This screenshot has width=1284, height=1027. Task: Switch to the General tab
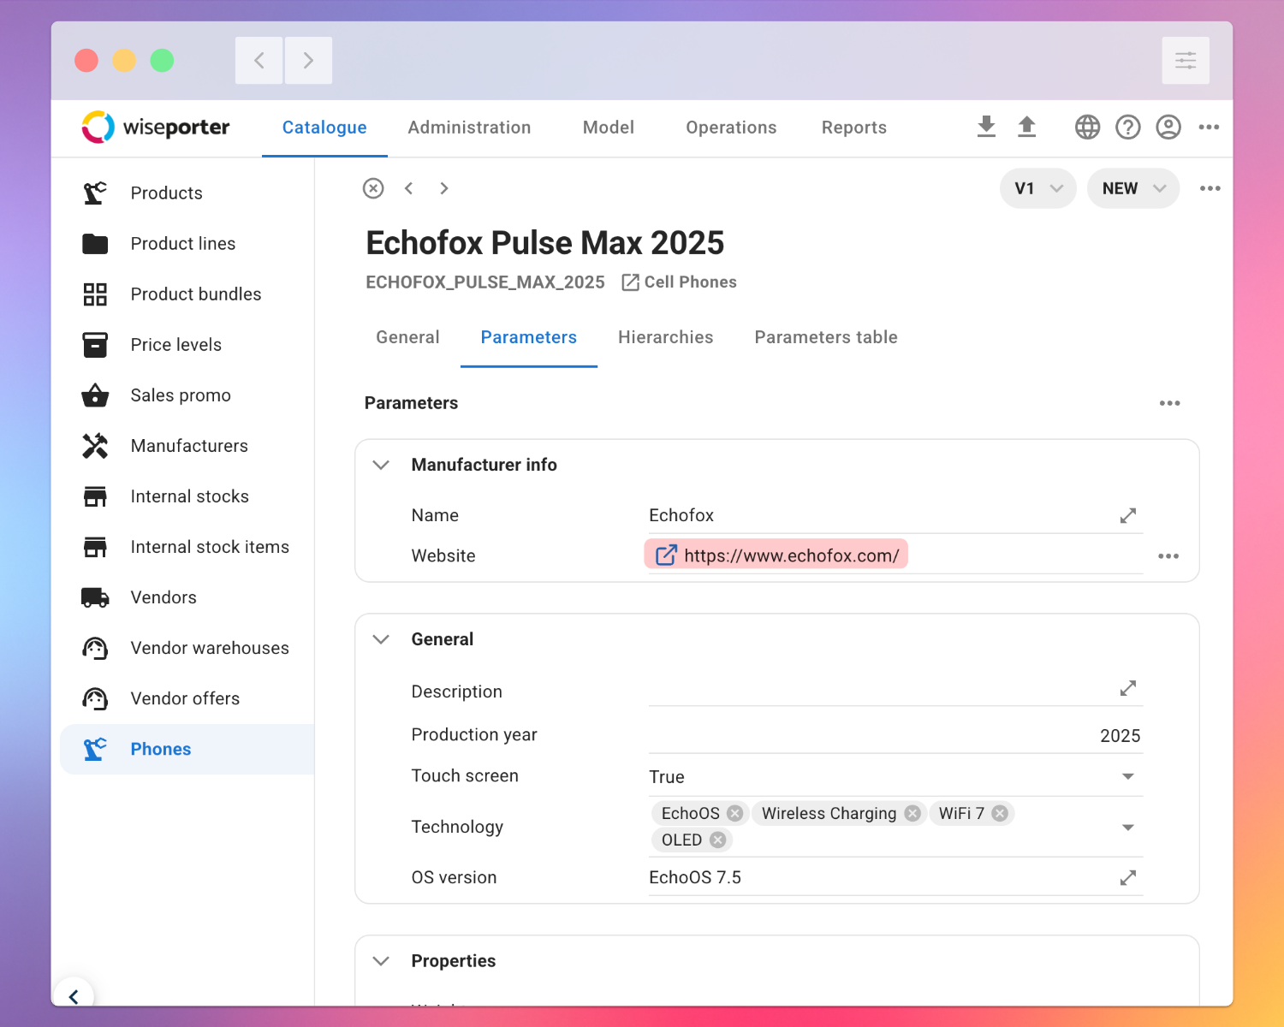[x=407, y=337]
